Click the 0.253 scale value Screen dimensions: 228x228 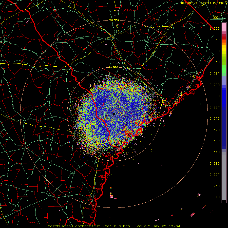[215, 186]
